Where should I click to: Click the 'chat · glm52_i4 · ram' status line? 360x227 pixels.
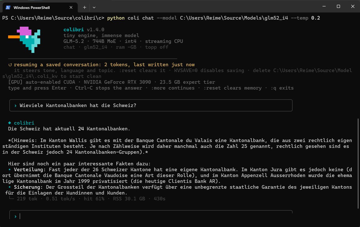116,47
